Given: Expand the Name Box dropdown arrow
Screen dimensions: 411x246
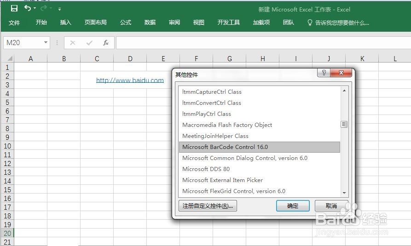Looking at the screenshot, I should point(46,42).
